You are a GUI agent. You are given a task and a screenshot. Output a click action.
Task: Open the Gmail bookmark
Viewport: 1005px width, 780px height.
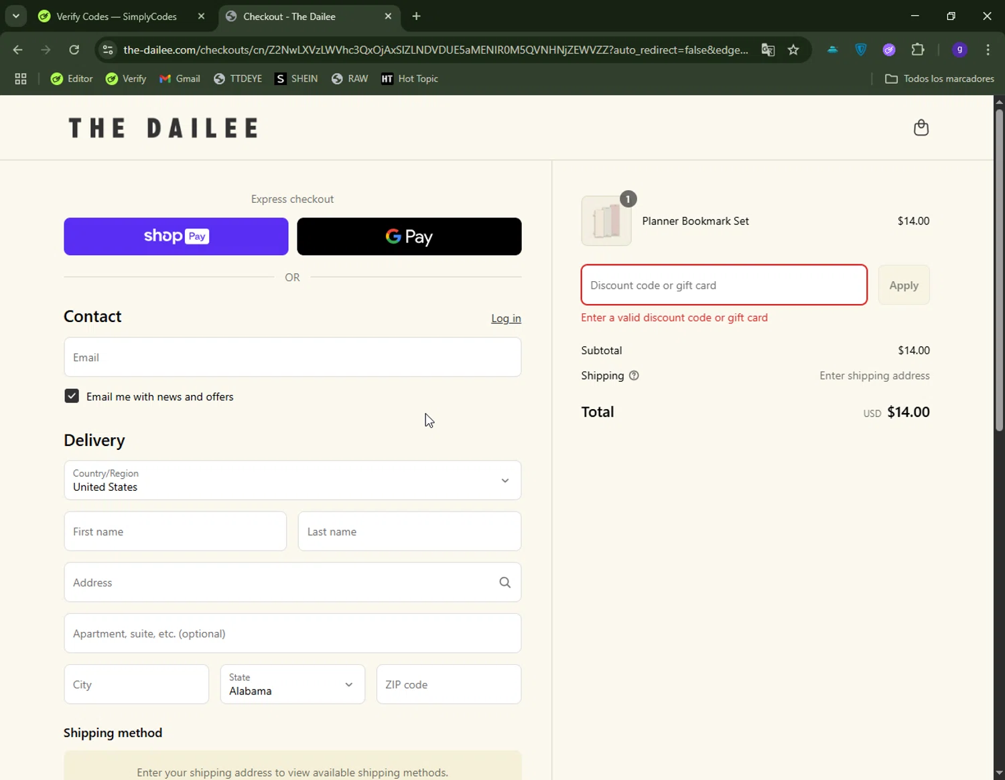pos(180,78)
